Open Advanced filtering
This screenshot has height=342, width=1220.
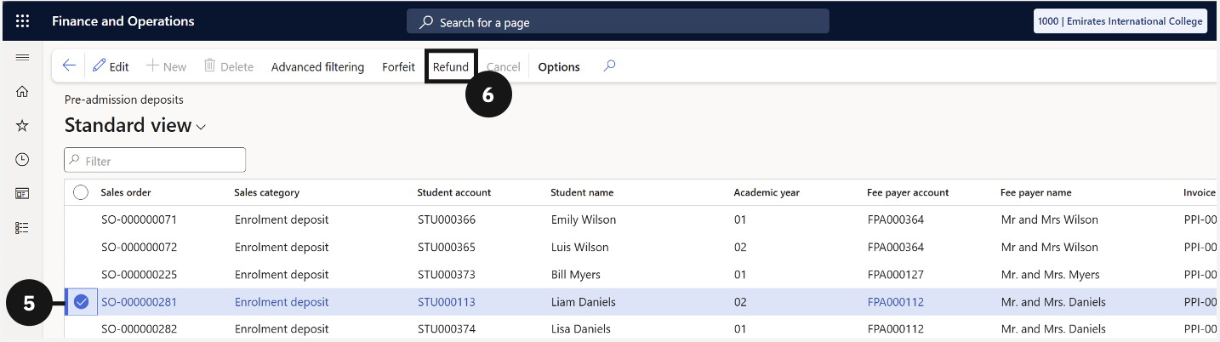(317, 67)
